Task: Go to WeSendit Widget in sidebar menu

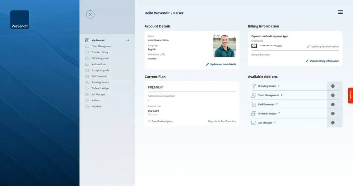Action: click(x=100, y=88)
